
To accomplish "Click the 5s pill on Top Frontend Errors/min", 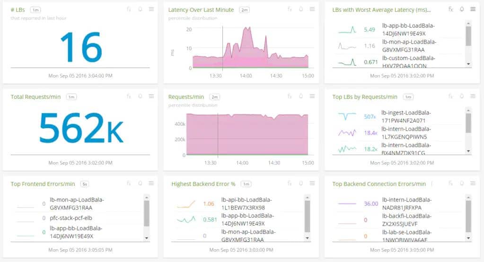I will [x=85, y=184].
